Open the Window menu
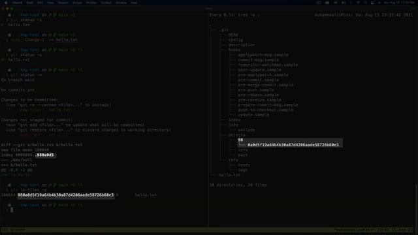This screenshot has width=418, height=235. pos(121,3)
